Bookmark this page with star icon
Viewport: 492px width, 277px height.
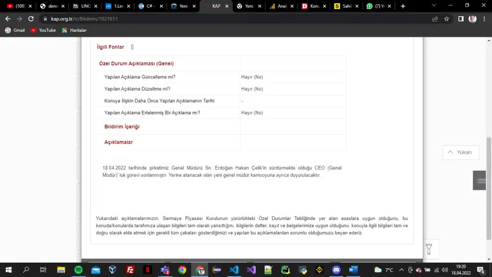tap(446, 18)
